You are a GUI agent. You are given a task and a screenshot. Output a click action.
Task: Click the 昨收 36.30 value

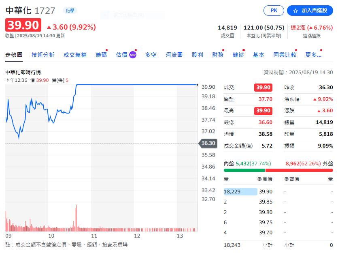[x=326, y=87]
